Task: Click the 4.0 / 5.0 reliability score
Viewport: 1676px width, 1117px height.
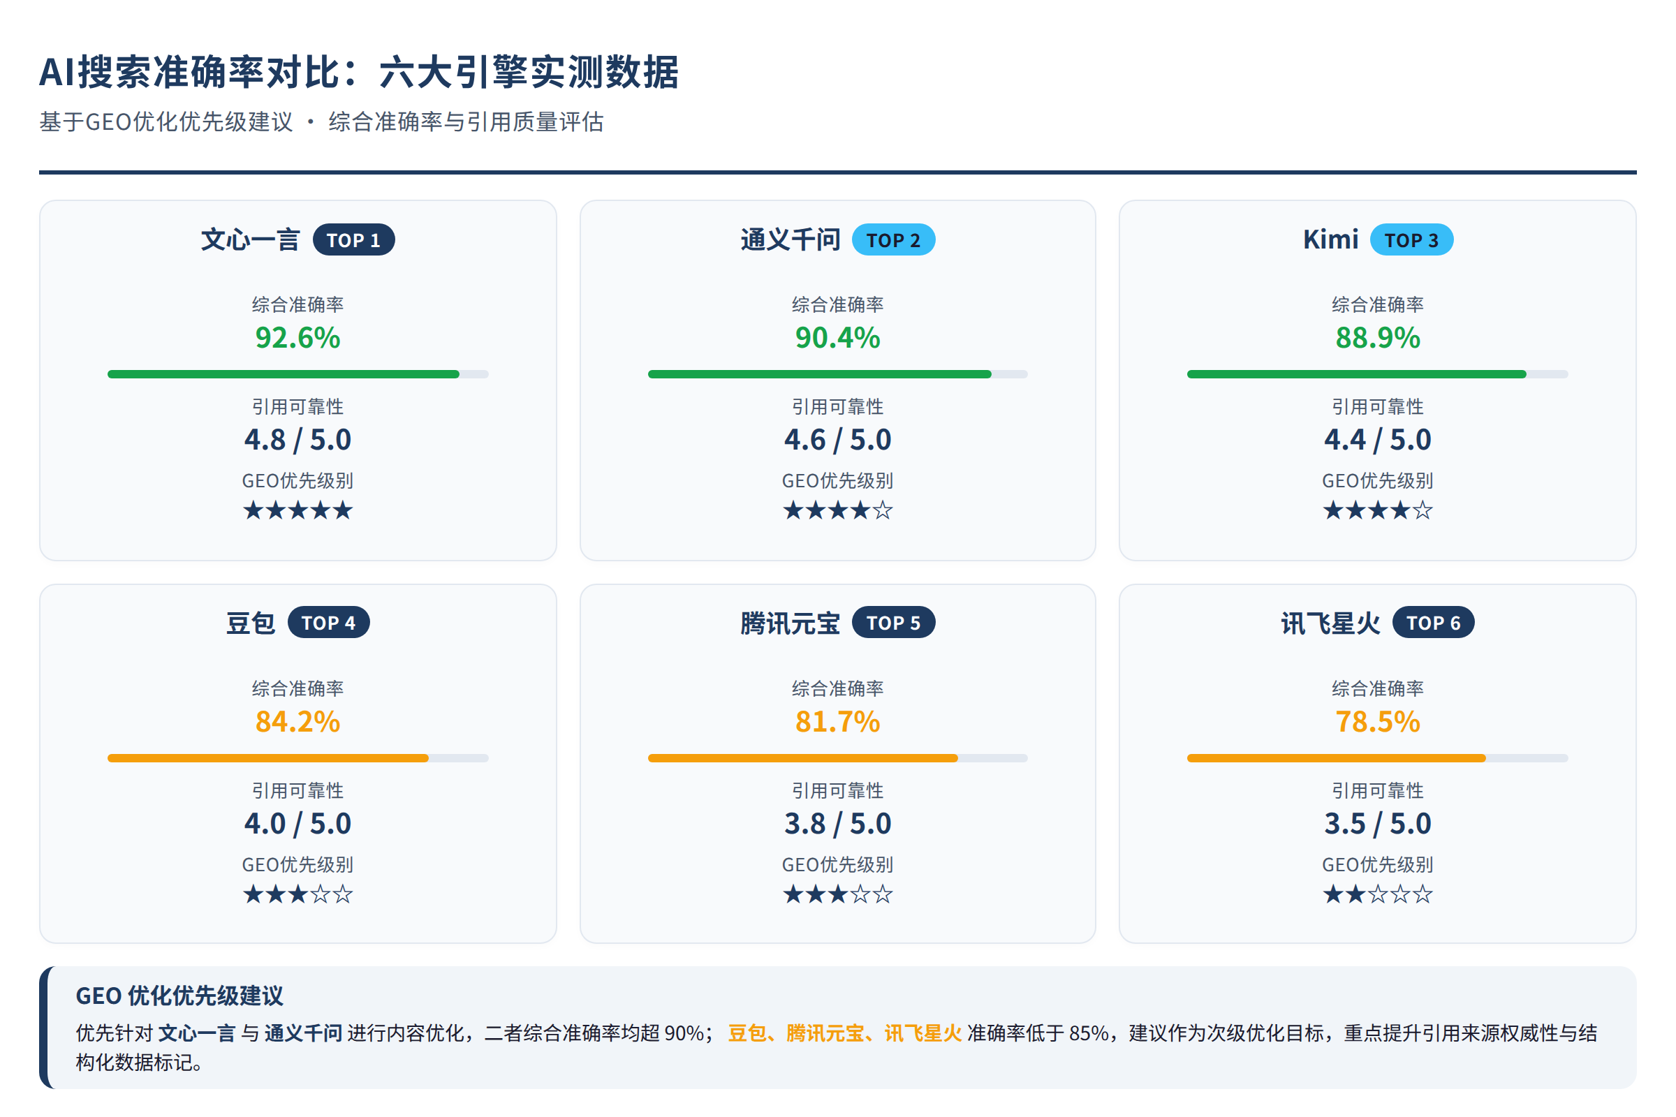Action: coord(298,824)
